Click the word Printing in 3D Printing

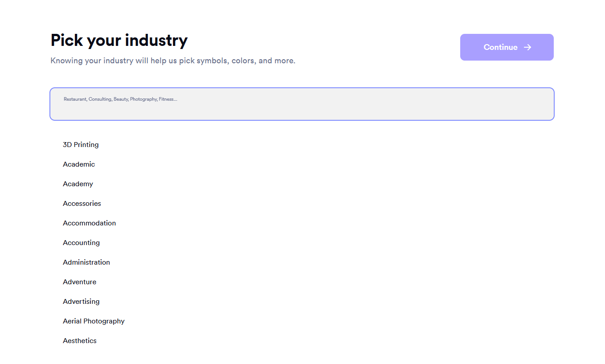click(x=86, y=145)
